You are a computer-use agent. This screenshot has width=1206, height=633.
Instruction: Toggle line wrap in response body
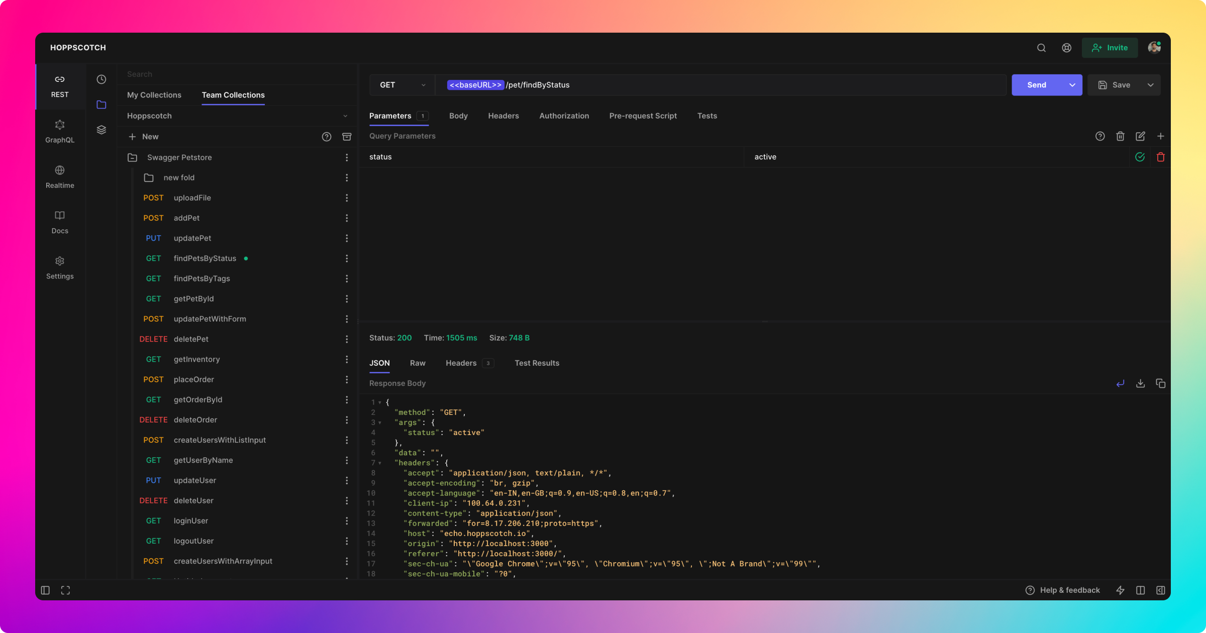(1120, 383)
